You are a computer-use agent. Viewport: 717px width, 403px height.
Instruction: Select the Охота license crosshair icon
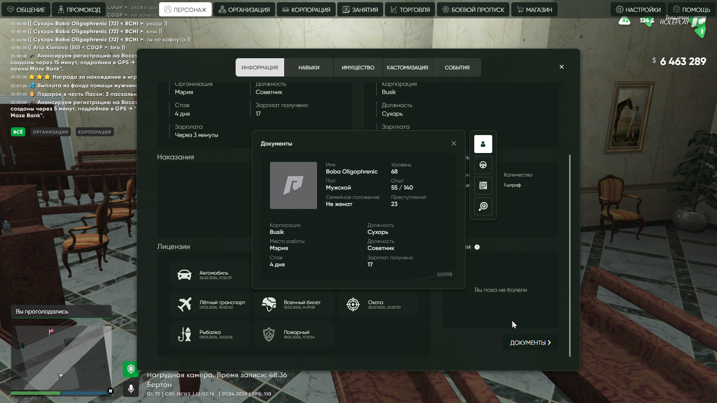click(353, 304)
